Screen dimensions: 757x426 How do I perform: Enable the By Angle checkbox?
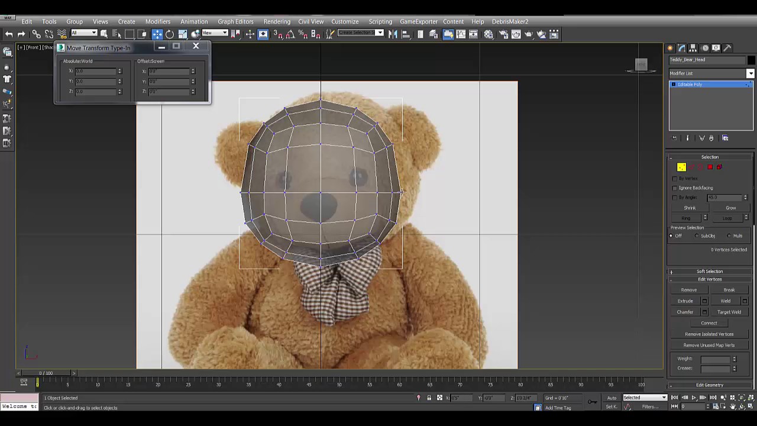(675, 197)
